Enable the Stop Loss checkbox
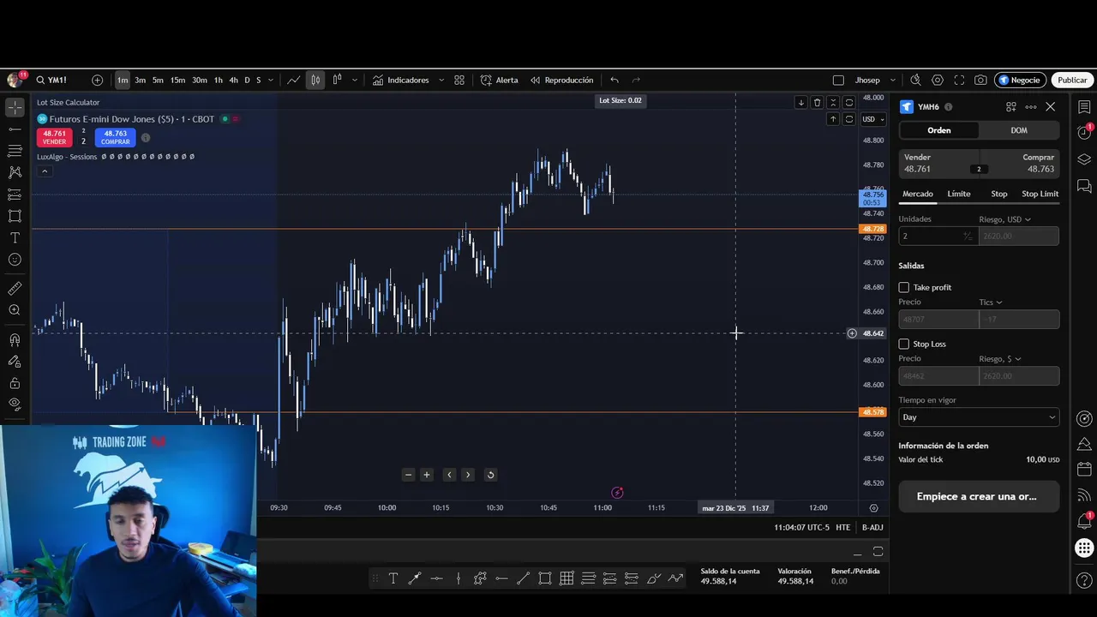Image resolution: width=1097 pixels, height=617 pixels. pos(904,344)
